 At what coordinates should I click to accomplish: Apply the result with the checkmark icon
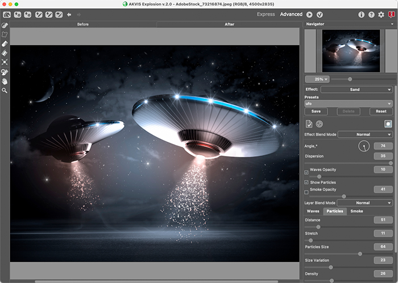(x=320, y=14)
